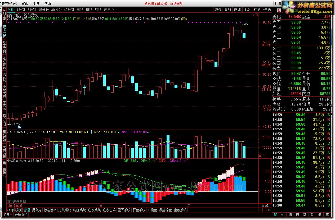Click the small diamond icon above the chart
Viewport: 335px width, 220px height.
[253, 15]
